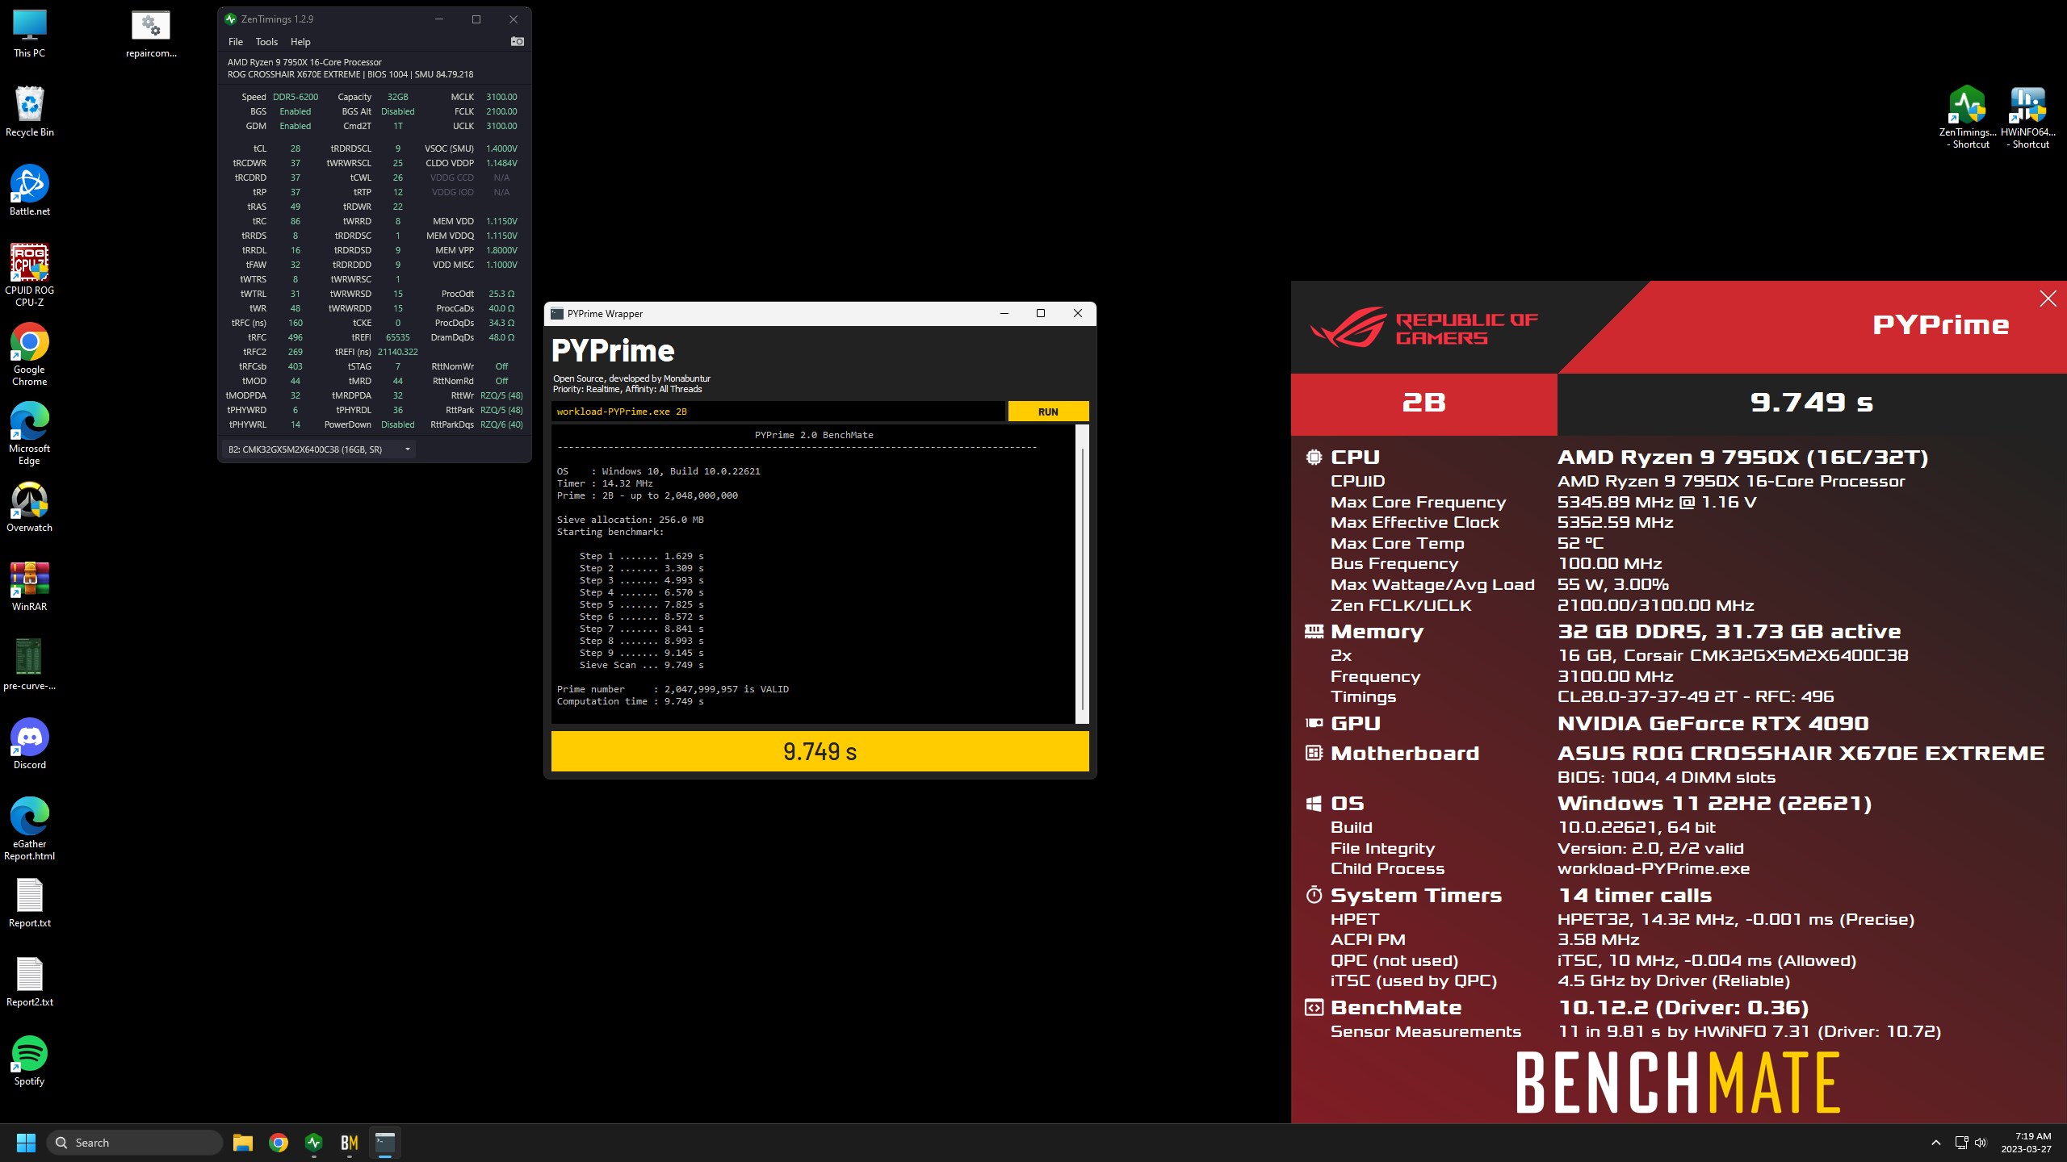Image resolution: width=2067 pixels, height=1162 pixels.
Task: Open File Explorer from taskbar
Action: (x=243, y=1143)
